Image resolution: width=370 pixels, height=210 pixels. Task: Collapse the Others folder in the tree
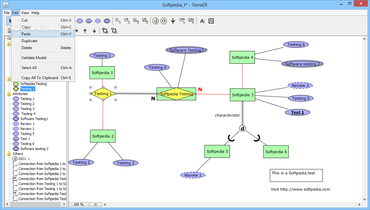9,154
